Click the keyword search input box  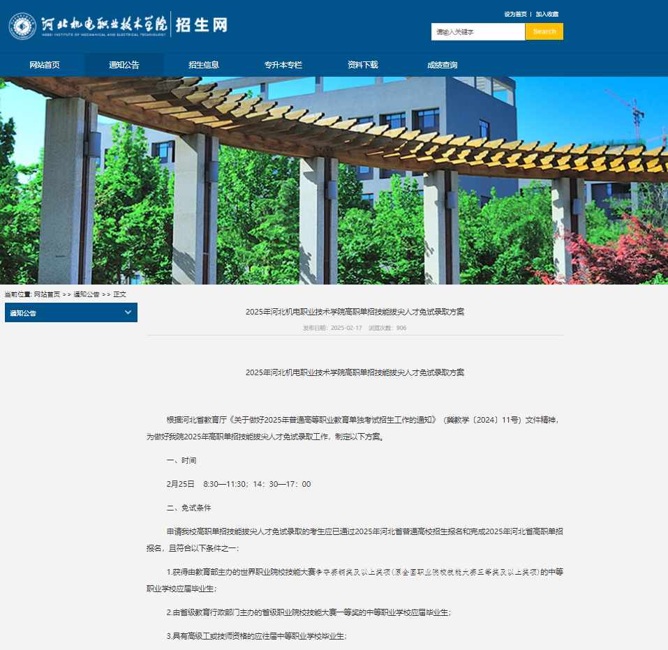point(478,31)
